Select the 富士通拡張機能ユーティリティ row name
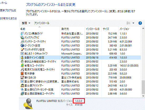Screen dimensions: 145x110 [x=40, y=93]
